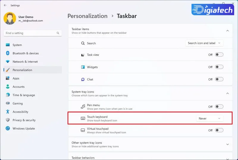The width and height of the screenshot is (238, 160).
Task: Expand the Taskbar behaviors section
Action: (228, 159)
